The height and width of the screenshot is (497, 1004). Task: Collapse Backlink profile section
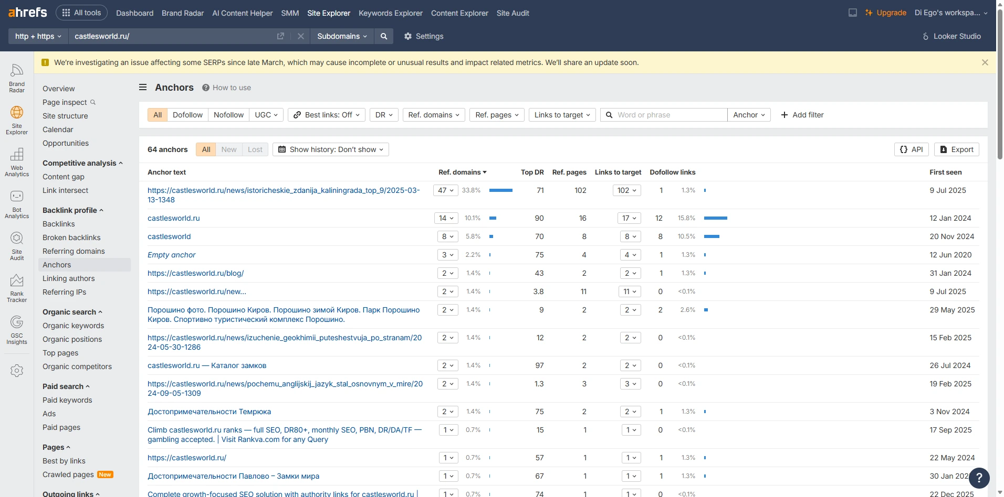point(73,210)
